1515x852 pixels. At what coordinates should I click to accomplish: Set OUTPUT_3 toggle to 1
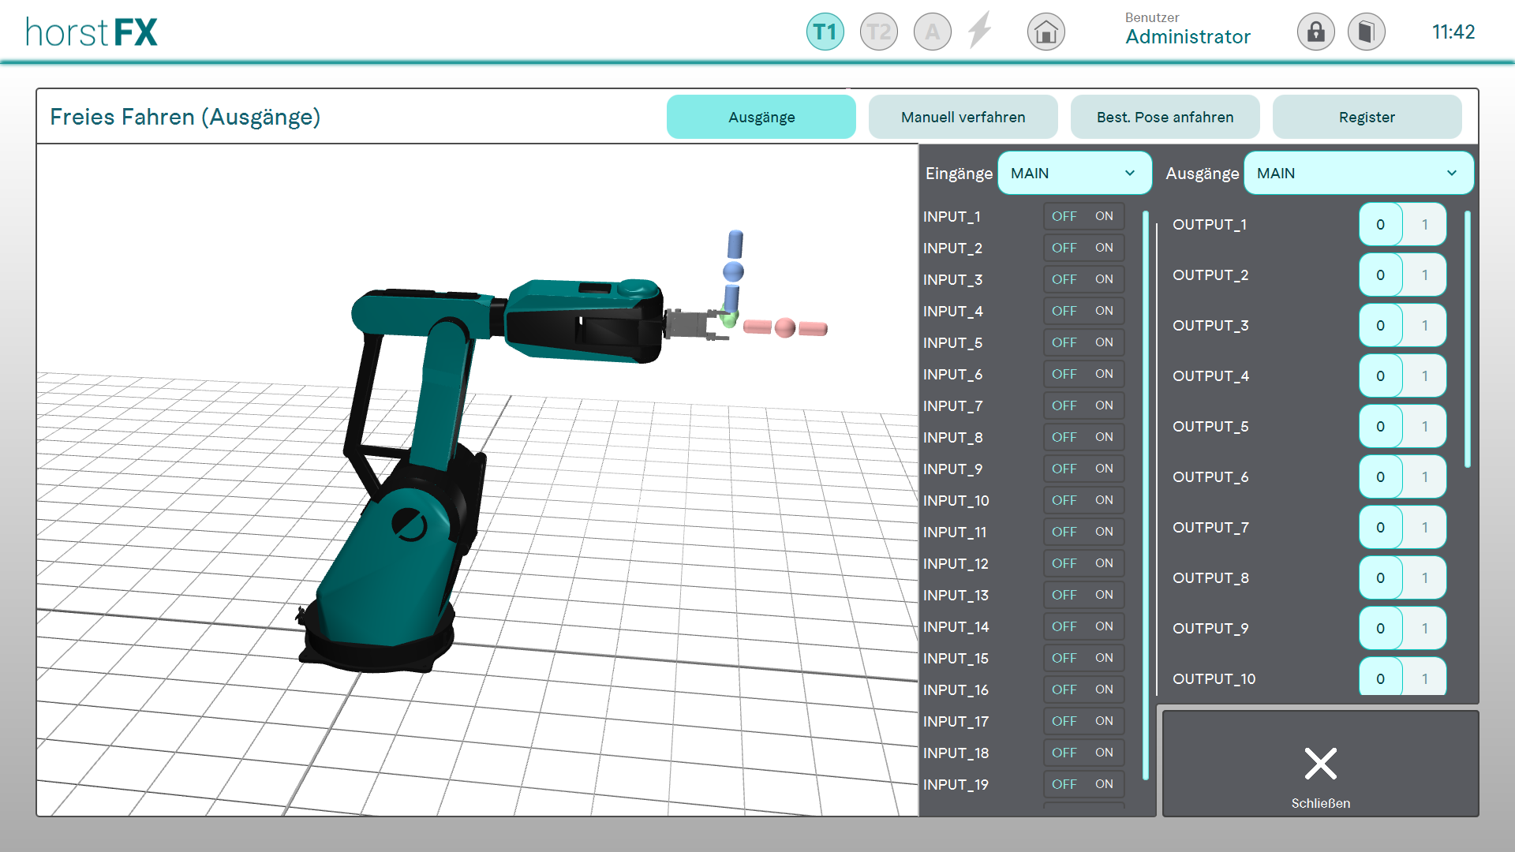click(x=1424, y=325)
